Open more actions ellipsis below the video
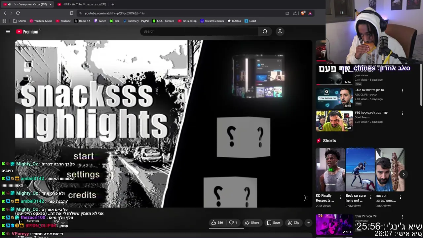 (308, 223)
